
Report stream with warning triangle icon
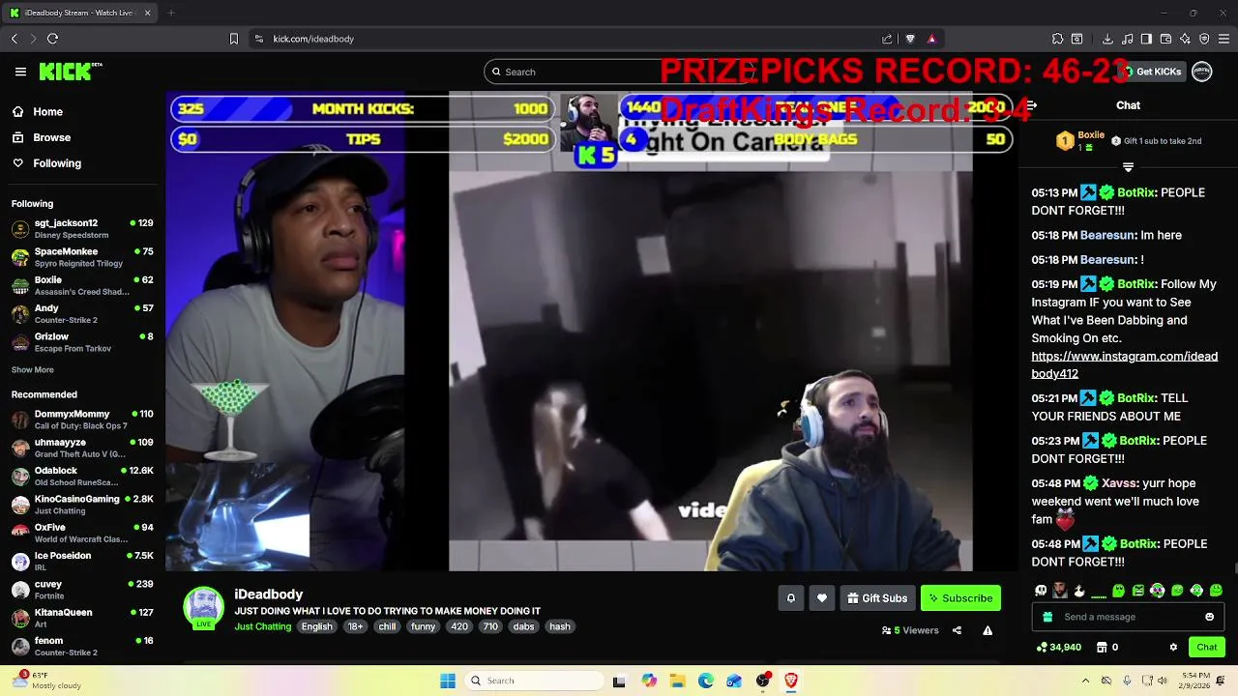click(x=987, y=630)
